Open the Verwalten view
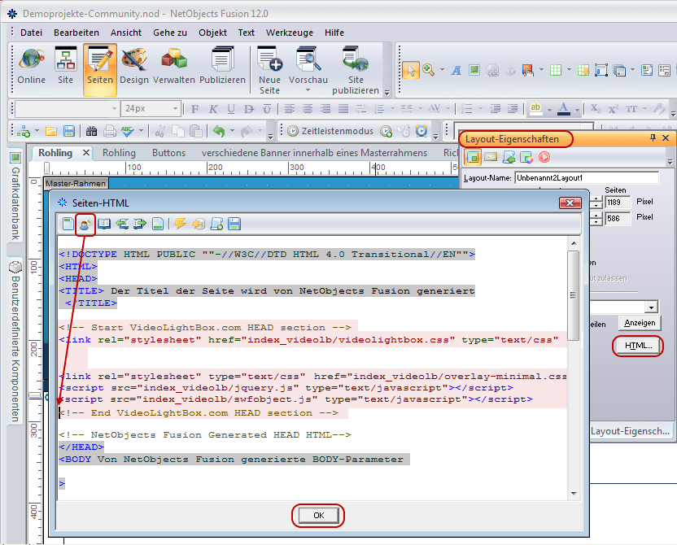The width and height of the screenshot is (677, 545). coord(174,67)
